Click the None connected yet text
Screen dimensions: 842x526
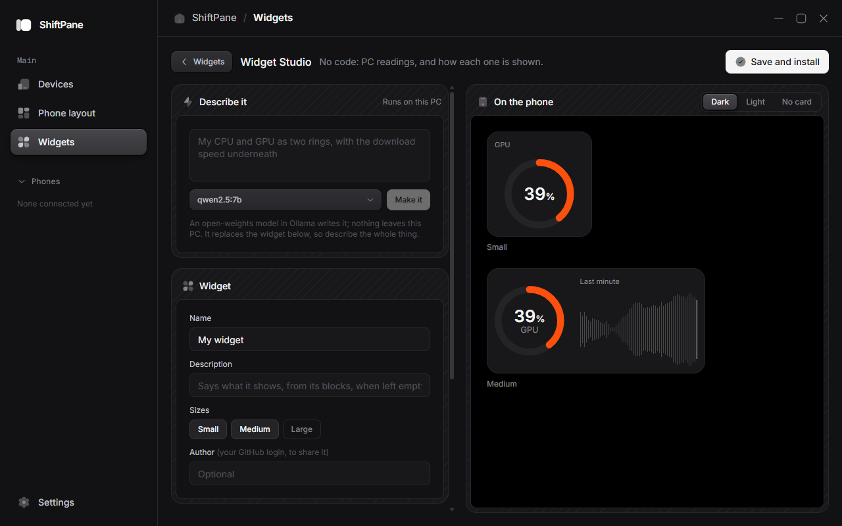click(55, 204)
